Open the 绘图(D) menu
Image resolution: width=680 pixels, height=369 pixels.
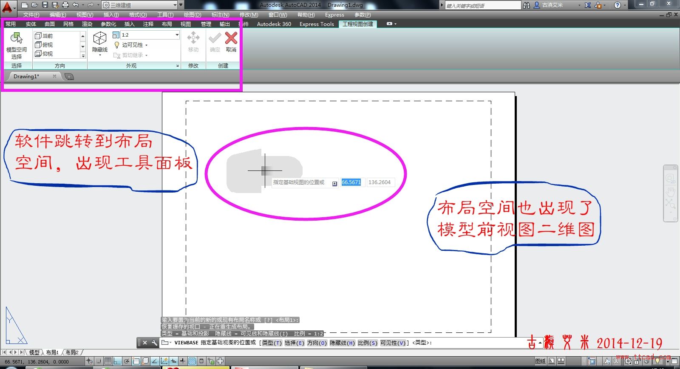[193, 15]
